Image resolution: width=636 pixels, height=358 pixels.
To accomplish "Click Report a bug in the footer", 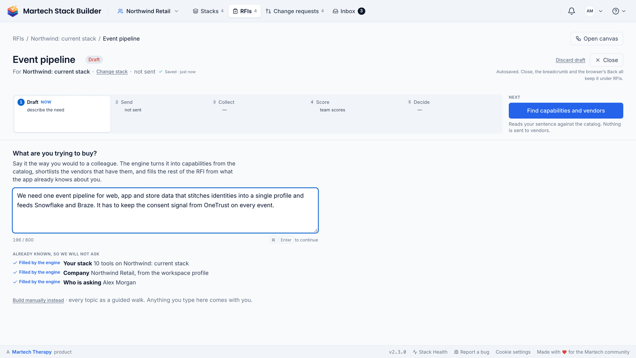I will click(471, 352).
